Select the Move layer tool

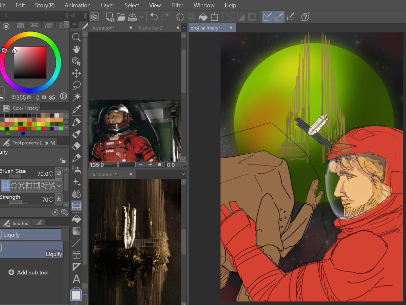point(76,73)
